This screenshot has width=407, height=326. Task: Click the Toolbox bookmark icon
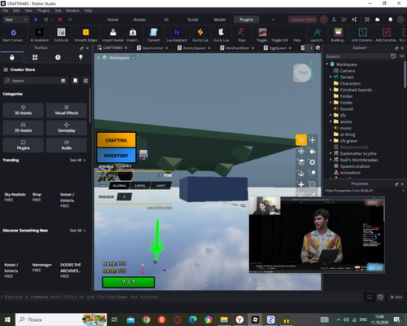coord(75,81)
